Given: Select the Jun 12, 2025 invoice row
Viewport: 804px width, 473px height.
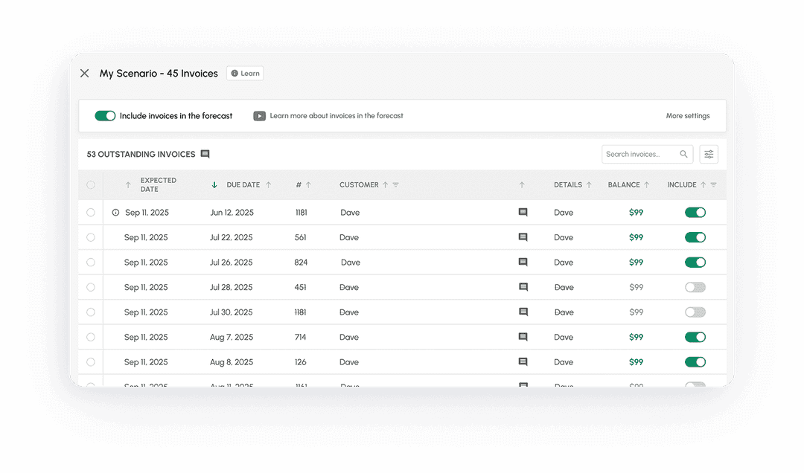Looking at the screenshot, I should [91, 212].
